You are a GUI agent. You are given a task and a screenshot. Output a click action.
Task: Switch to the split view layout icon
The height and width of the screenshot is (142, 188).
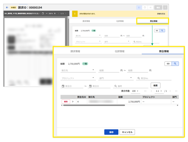[x=139, y=8]
